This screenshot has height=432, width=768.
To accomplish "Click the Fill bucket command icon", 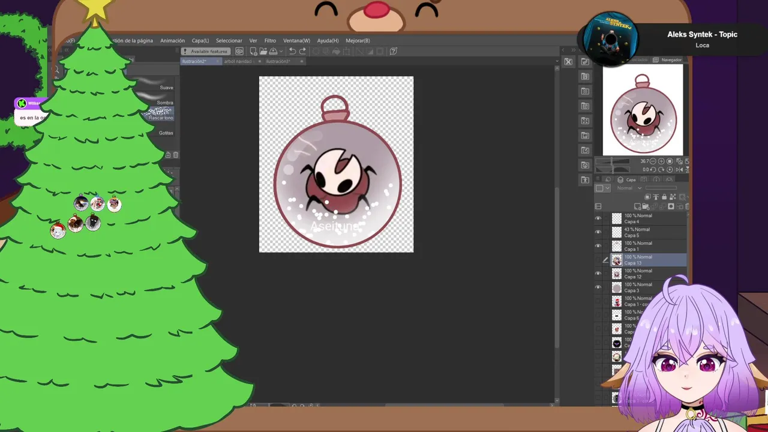I will pyautogui.click(x=336, y=51).
